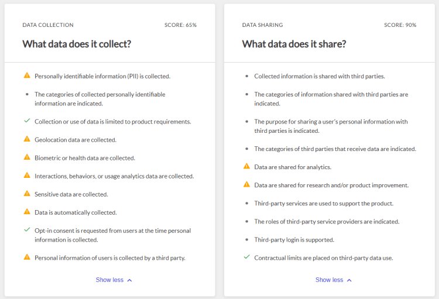
Task: Click chevron arrow under Data Sharing list
Action: pyautogui.click(x=349, y=280)
